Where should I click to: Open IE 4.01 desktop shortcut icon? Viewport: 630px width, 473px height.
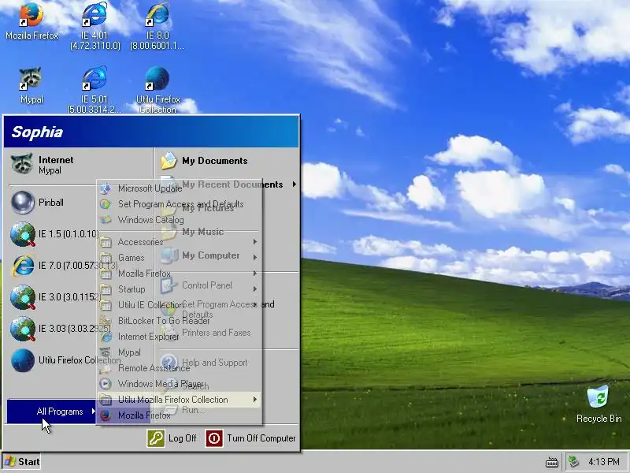click(94, 14)
